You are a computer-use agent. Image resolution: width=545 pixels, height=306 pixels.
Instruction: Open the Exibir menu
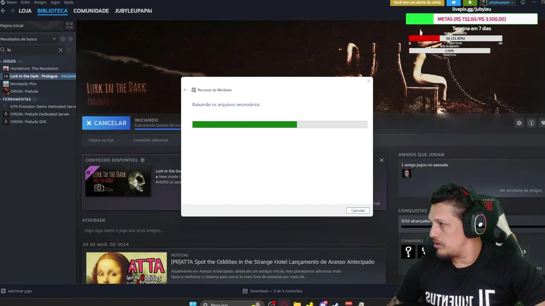(25, 2)
